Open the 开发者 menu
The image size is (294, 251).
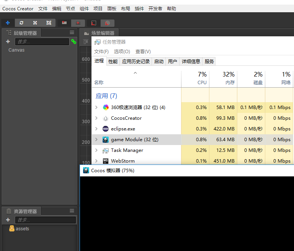(x=155, y=9)
